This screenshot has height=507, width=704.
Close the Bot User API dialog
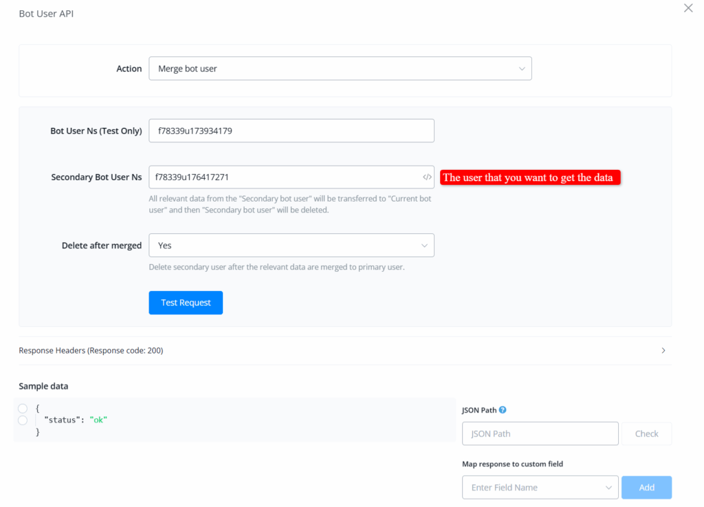(x=688, y=8)
